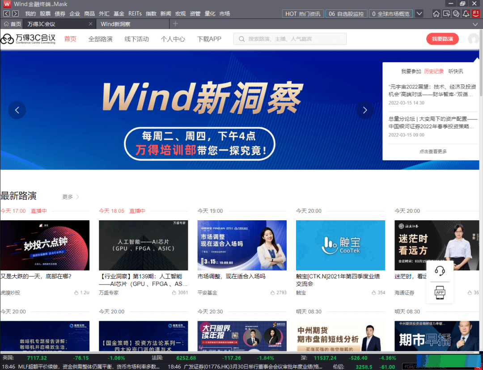Open 总量分论坛 银河证券 history record
Screen dimensions: 483x370
pyautogui.click(x=433, y=122)
